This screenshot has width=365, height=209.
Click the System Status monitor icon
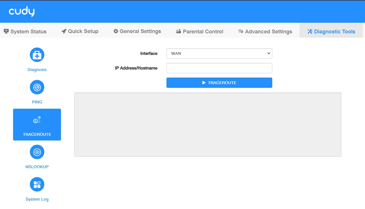pos(6,31)
